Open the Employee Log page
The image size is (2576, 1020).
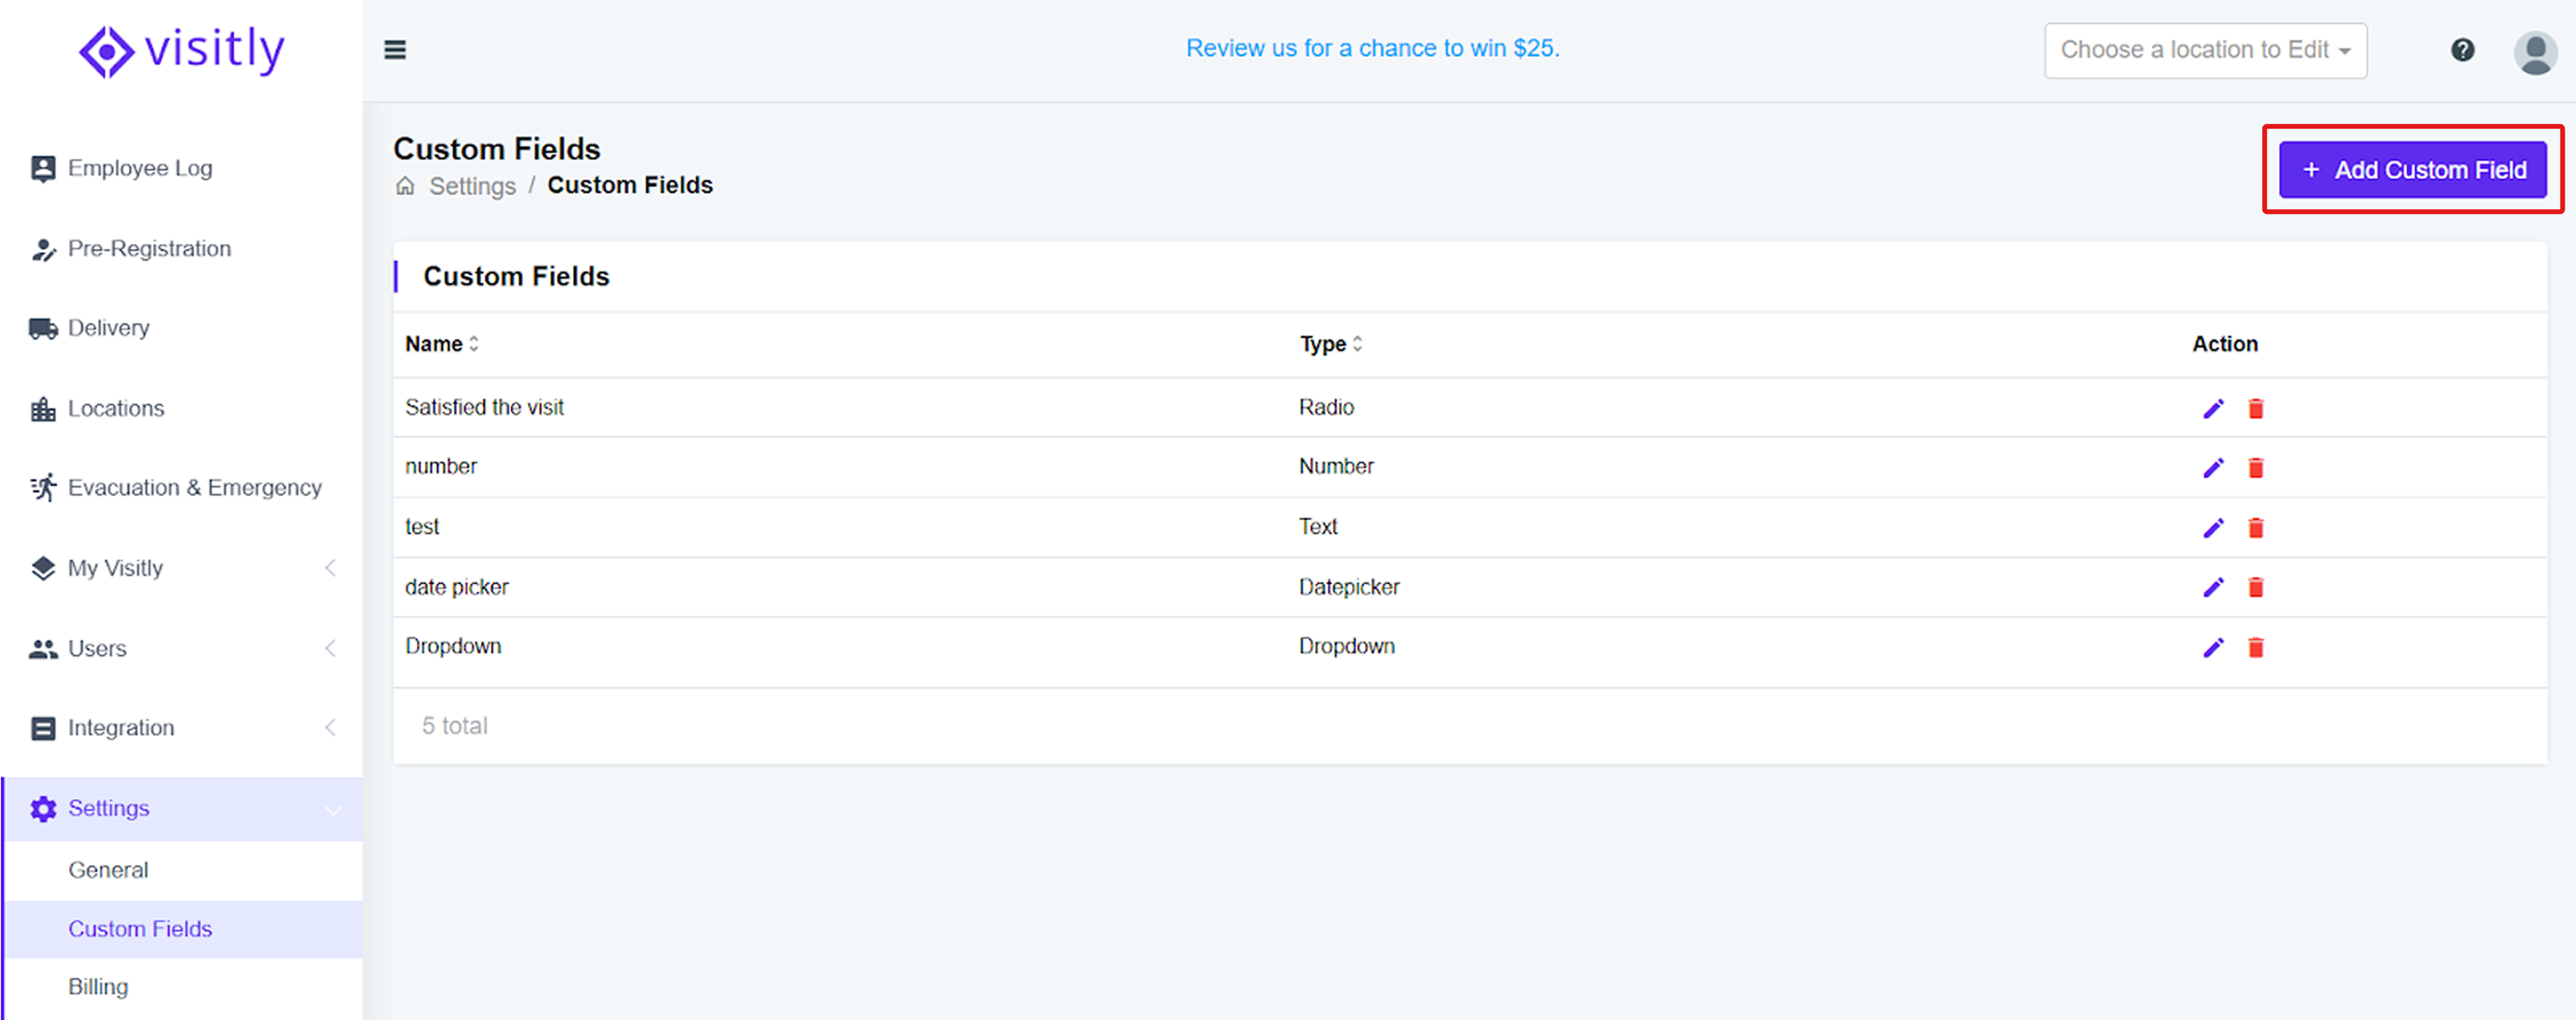tap(140, 168)
